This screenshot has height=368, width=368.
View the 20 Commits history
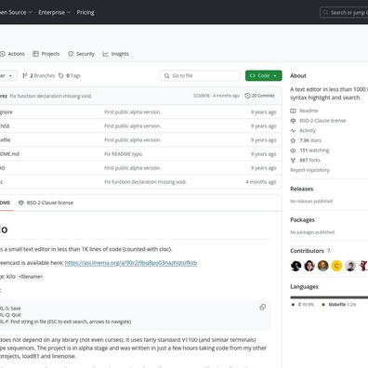coord(260,96)
